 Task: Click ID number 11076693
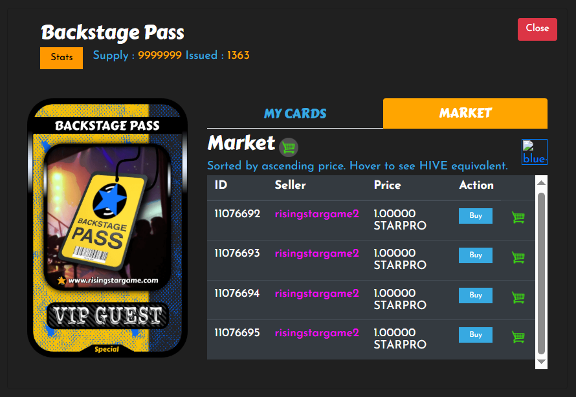pyautogui.click(x=238, y=253)
